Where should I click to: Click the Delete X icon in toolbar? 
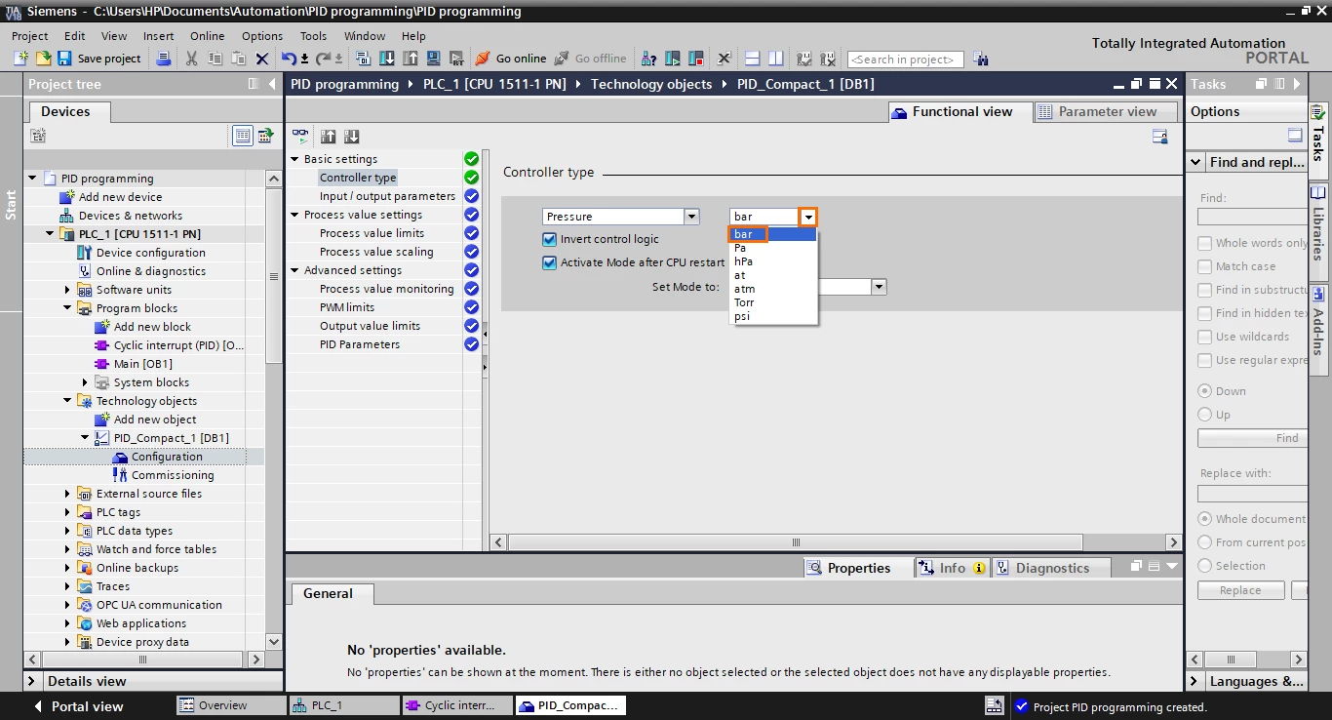[x=261, y=59]
